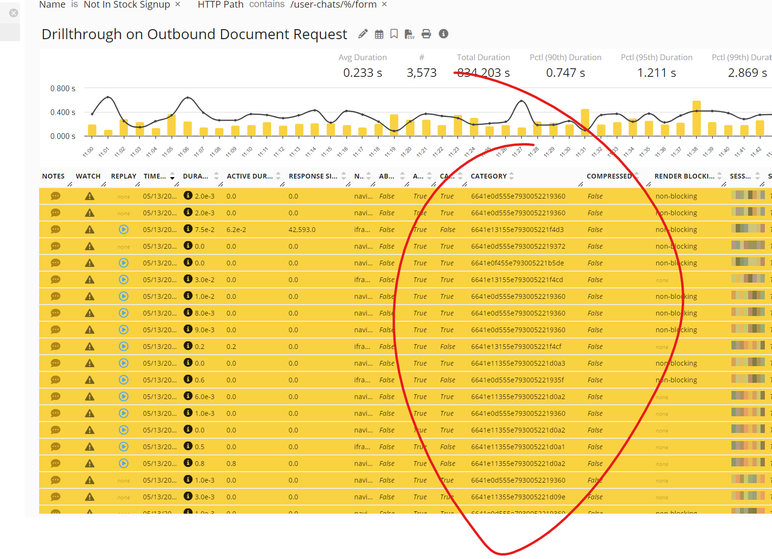Play replay in the row with duration 0.6
The width and height of the screenshot is (772, 559).
click(124, 380)
